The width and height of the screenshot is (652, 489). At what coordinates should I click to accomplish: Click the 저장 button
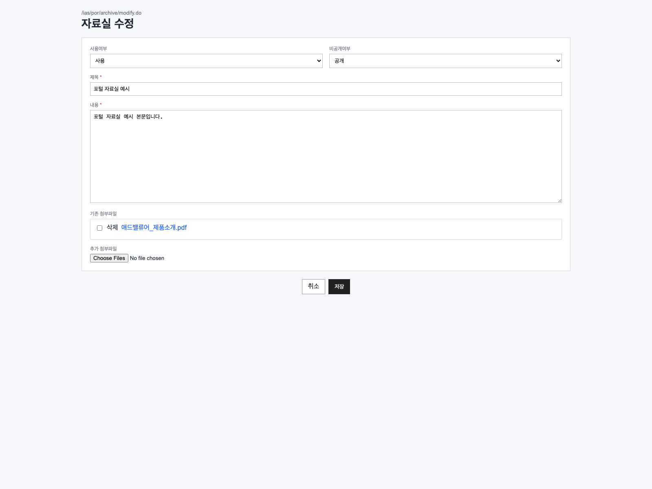point(339,286)
